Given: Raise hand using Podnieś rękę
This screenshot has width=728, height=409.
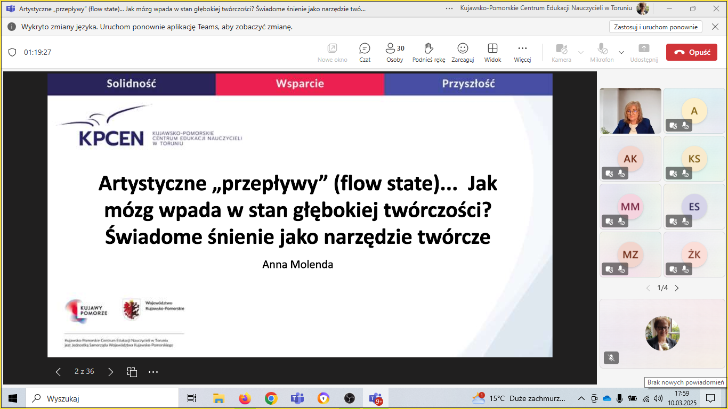Looking at the screenshot, I should click(x=428, y=52).
